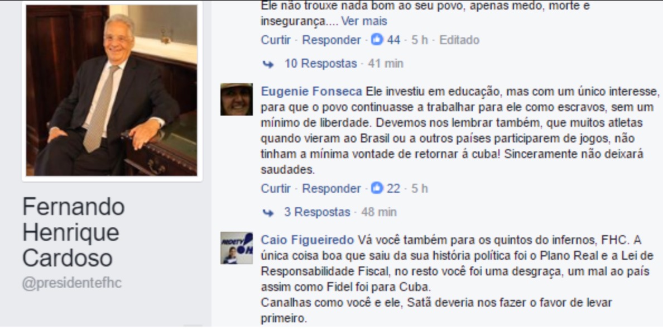Open Eugenie Fonseca's avatar picture

tap(237, 99)
